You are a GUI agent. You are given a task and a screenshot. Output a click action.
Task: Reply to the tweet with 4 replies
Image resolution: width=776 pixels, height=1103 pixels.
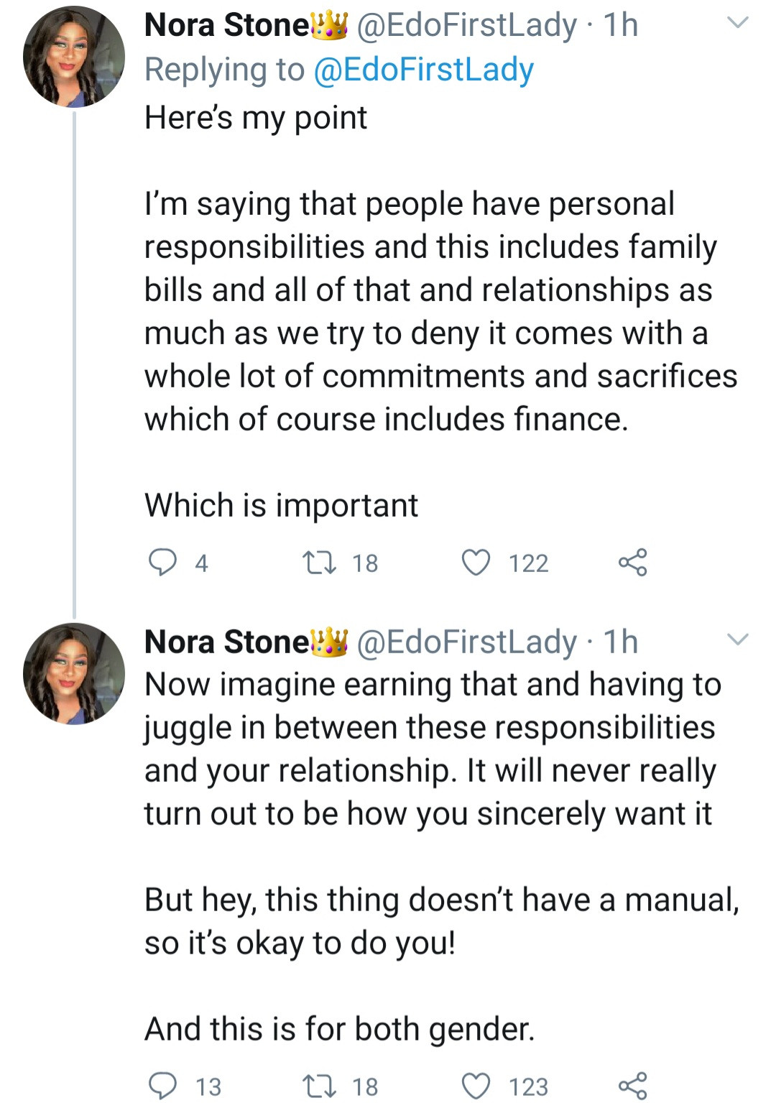[x=162, y=562]
